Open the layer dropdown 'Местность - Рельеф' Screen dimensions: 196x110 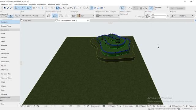click(x=33, y=16)
